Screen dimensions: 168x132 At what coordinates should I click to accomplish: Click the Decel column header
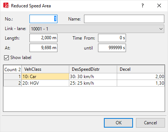coord(141,69)
